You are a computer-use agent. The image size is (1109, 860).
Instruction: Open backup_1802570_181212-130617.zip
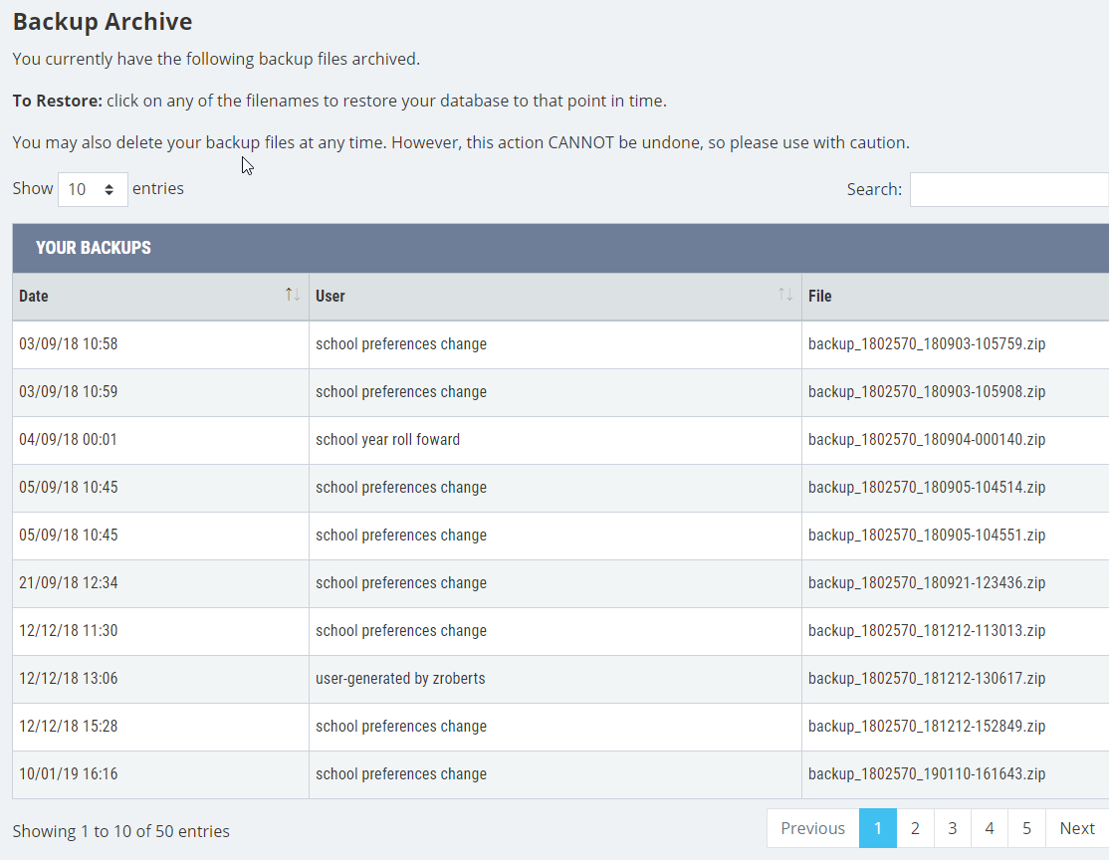tap(926, 678)
